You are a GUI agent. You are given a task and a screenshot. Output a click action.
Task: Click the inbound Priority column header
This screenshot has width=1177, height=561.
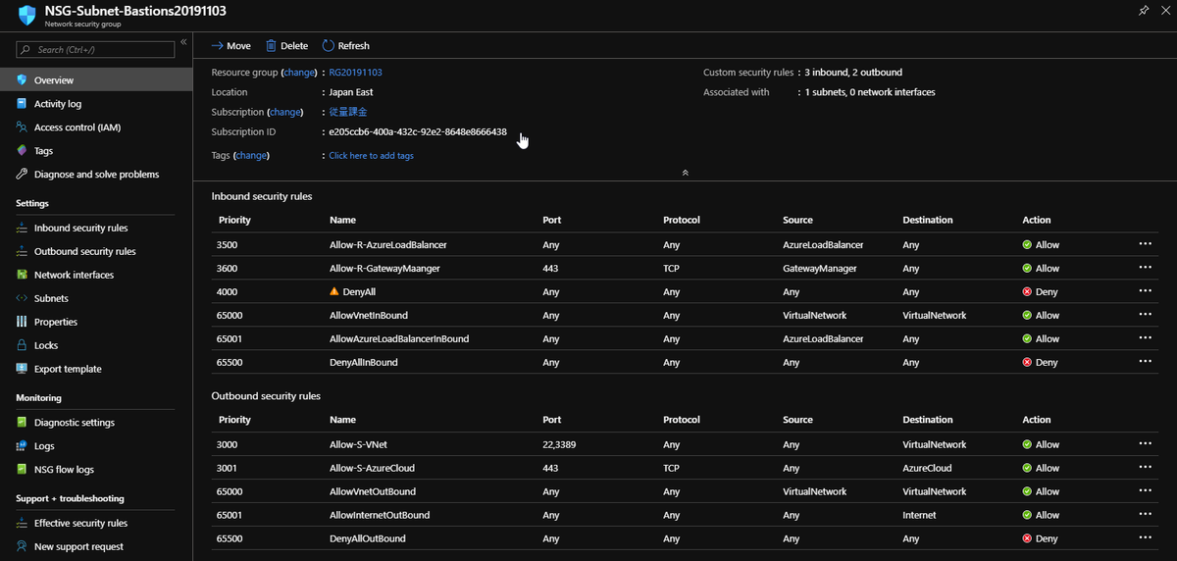tap(234, 220)
